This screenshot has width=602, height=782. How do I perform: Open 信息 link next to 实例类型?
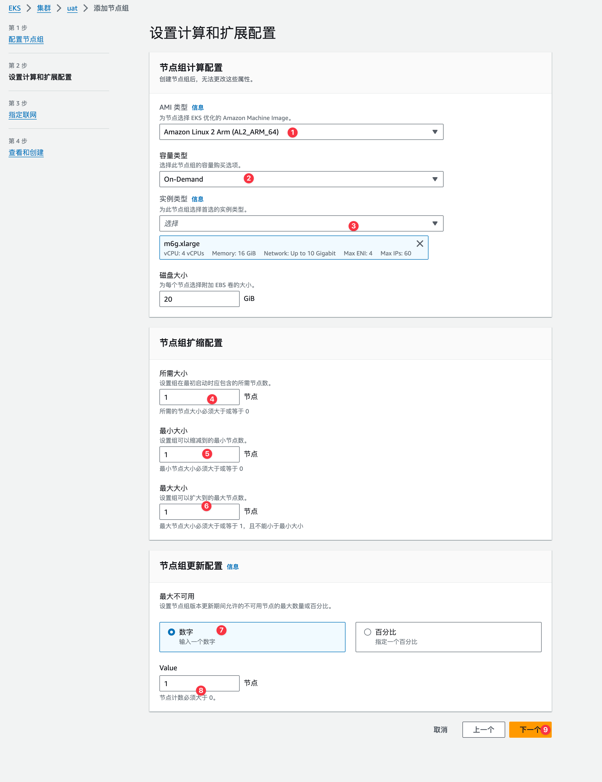[198, 199]
